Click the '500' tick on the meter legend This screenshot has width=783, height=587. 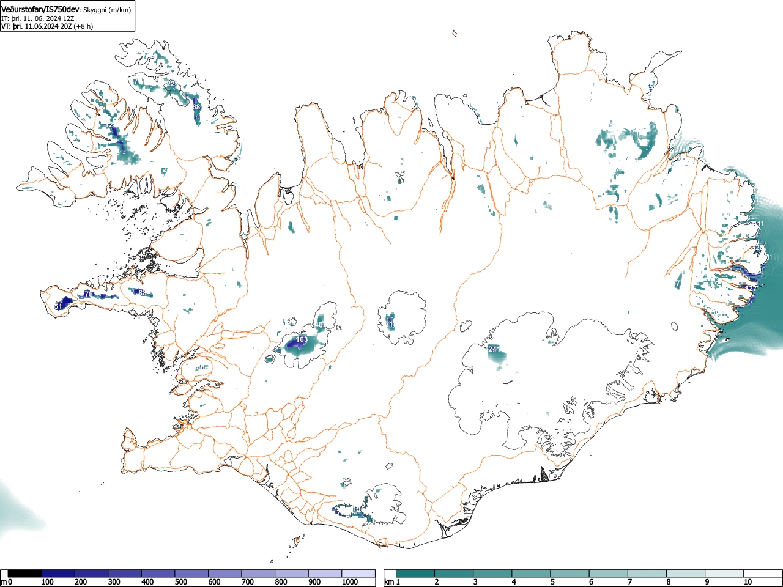181,582
